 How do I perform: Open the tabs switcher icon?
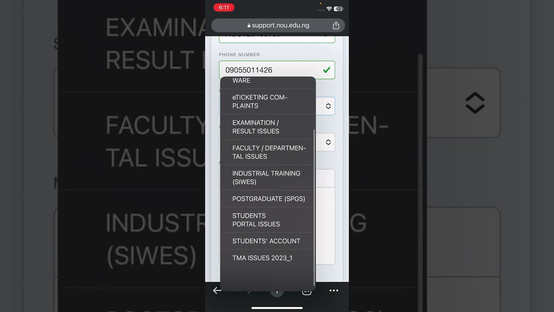306,291
